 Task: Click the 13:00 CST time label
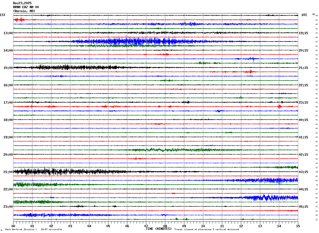(8, 33)
